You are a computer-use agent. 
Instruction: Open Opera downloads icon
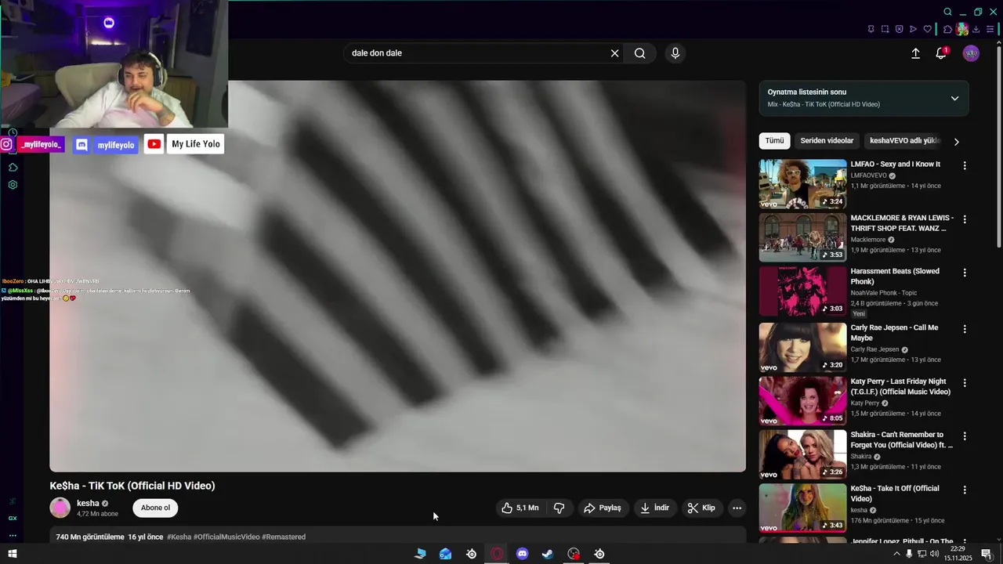click(976, 29)
